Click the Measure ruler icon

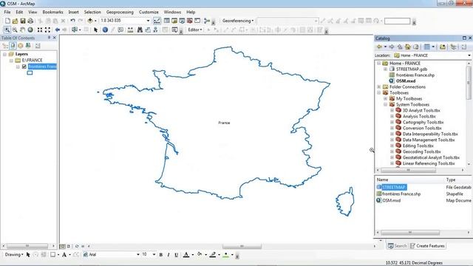tap(130, 30)
